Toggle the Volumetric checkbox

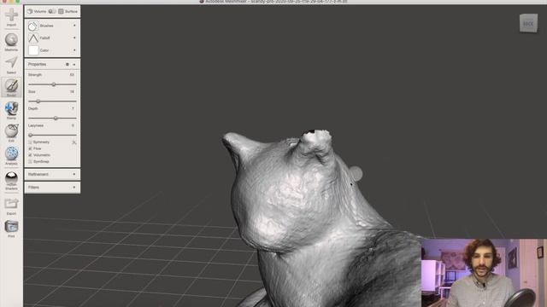[30, 155]
